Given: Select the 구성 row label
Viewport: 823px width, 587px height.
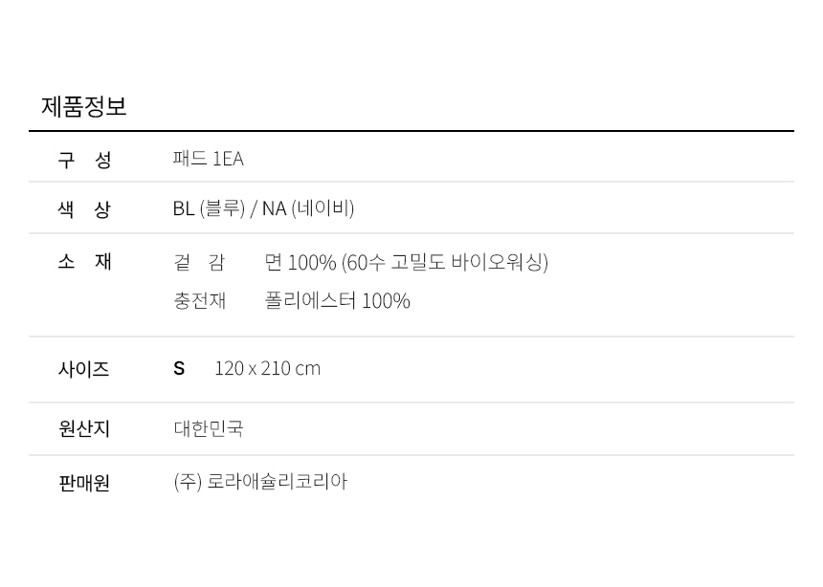Looking at the screenshot, I should pyautogui.click(x=84, y=160).
